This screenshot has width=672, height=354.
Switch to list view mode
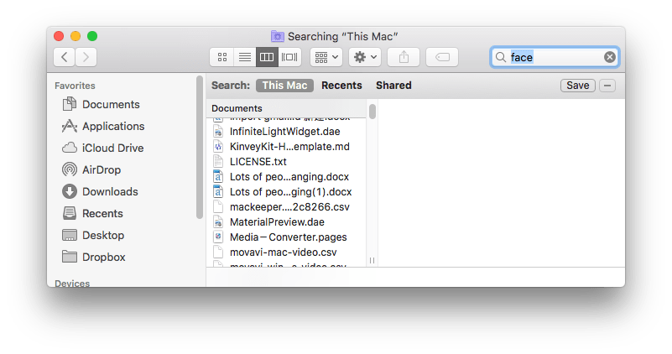pos(245,57)
